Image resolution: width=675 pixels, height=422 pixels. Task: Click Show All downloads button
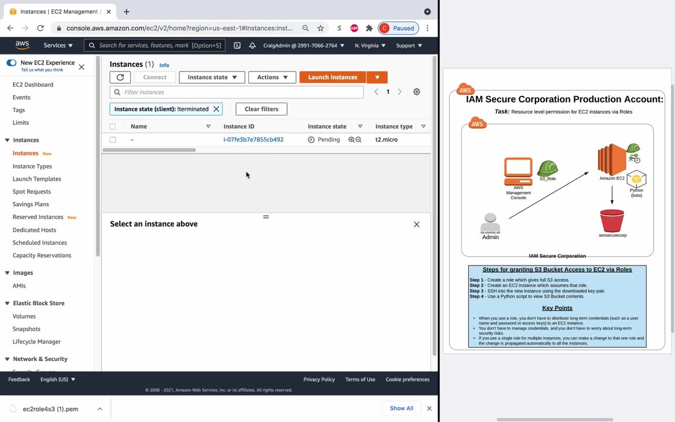(x=401, y=408)
